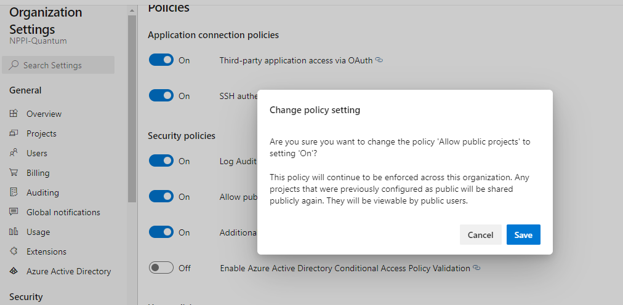
Task: Click the Global notifications chat icon
Action: [14, 212]
